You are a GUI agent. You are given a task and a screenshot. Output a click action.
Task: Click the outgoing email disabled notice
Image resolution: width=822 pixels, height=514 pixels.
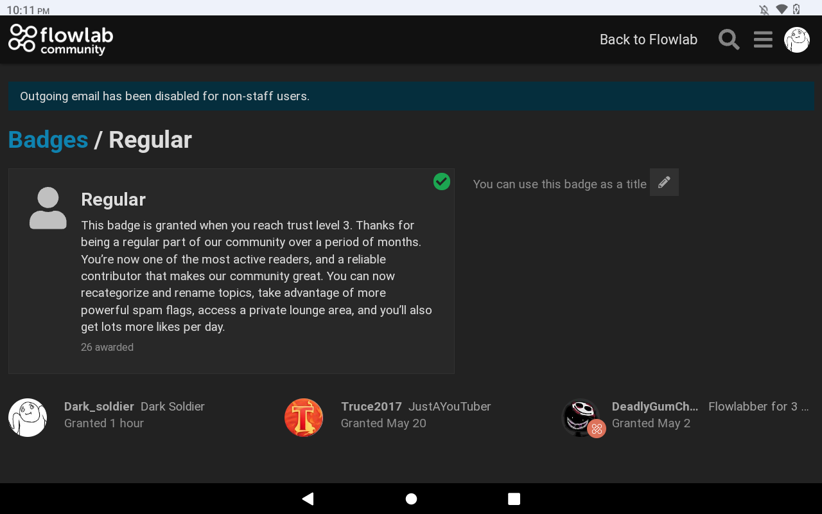(x=411, y=96)
